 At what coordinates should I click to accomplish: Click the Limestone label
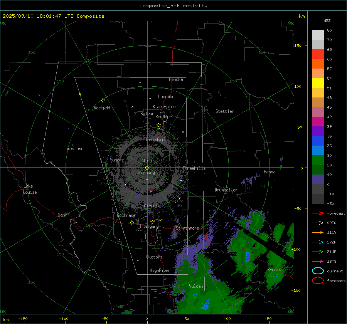(x=73, y=149)
